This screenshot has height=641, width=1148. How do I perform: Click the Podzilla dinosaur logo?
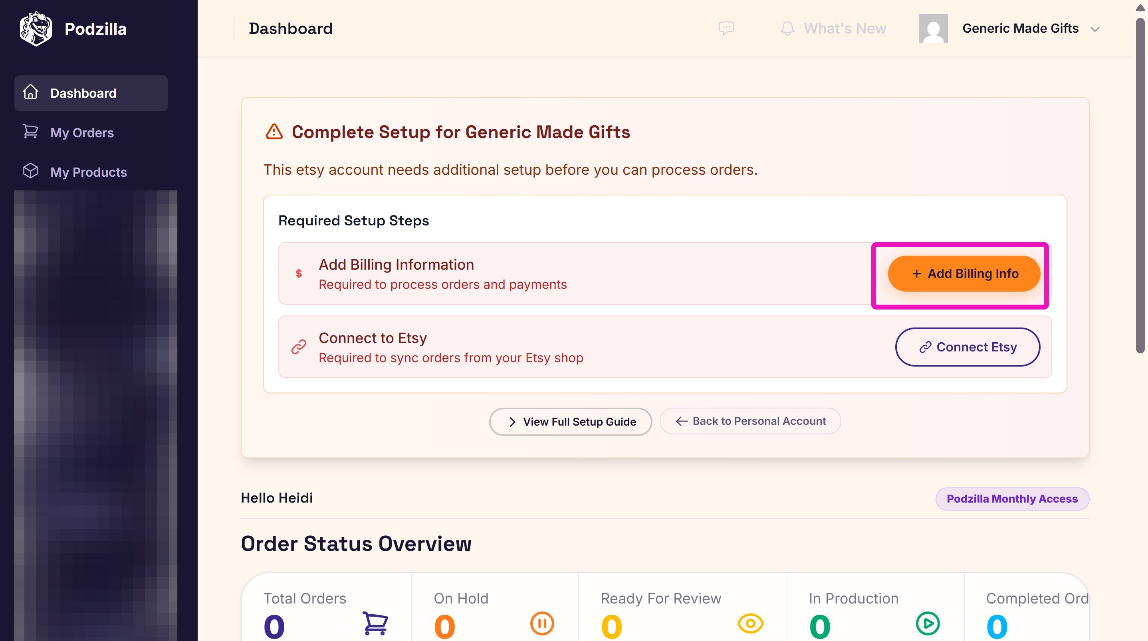(36, 28)
